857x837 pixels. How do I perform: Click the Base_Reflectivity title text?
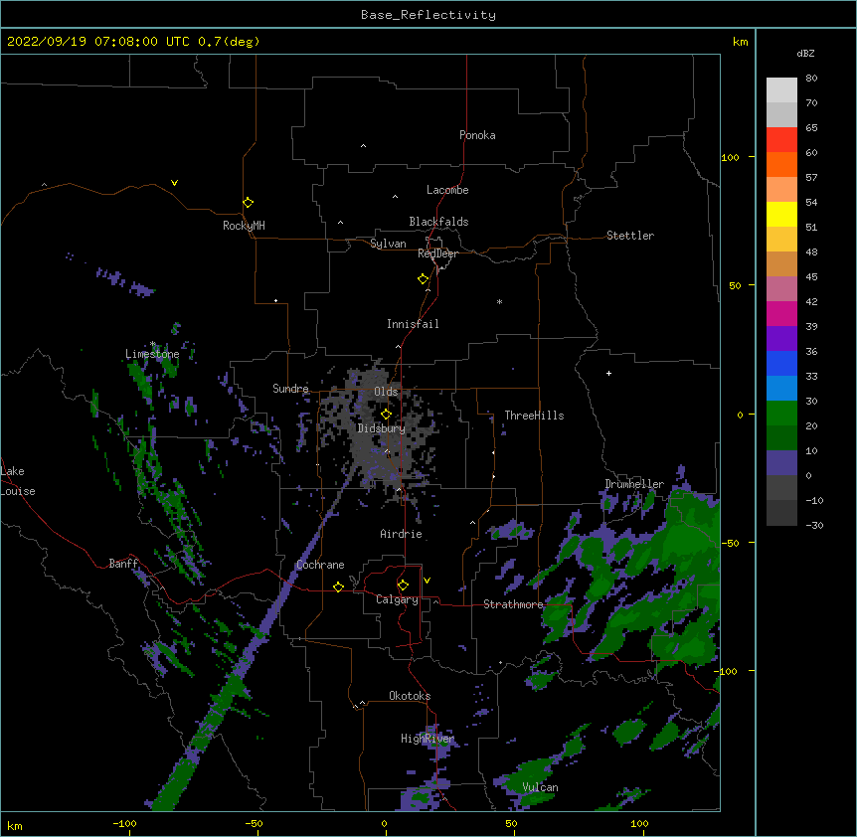(x=428, y=15)
